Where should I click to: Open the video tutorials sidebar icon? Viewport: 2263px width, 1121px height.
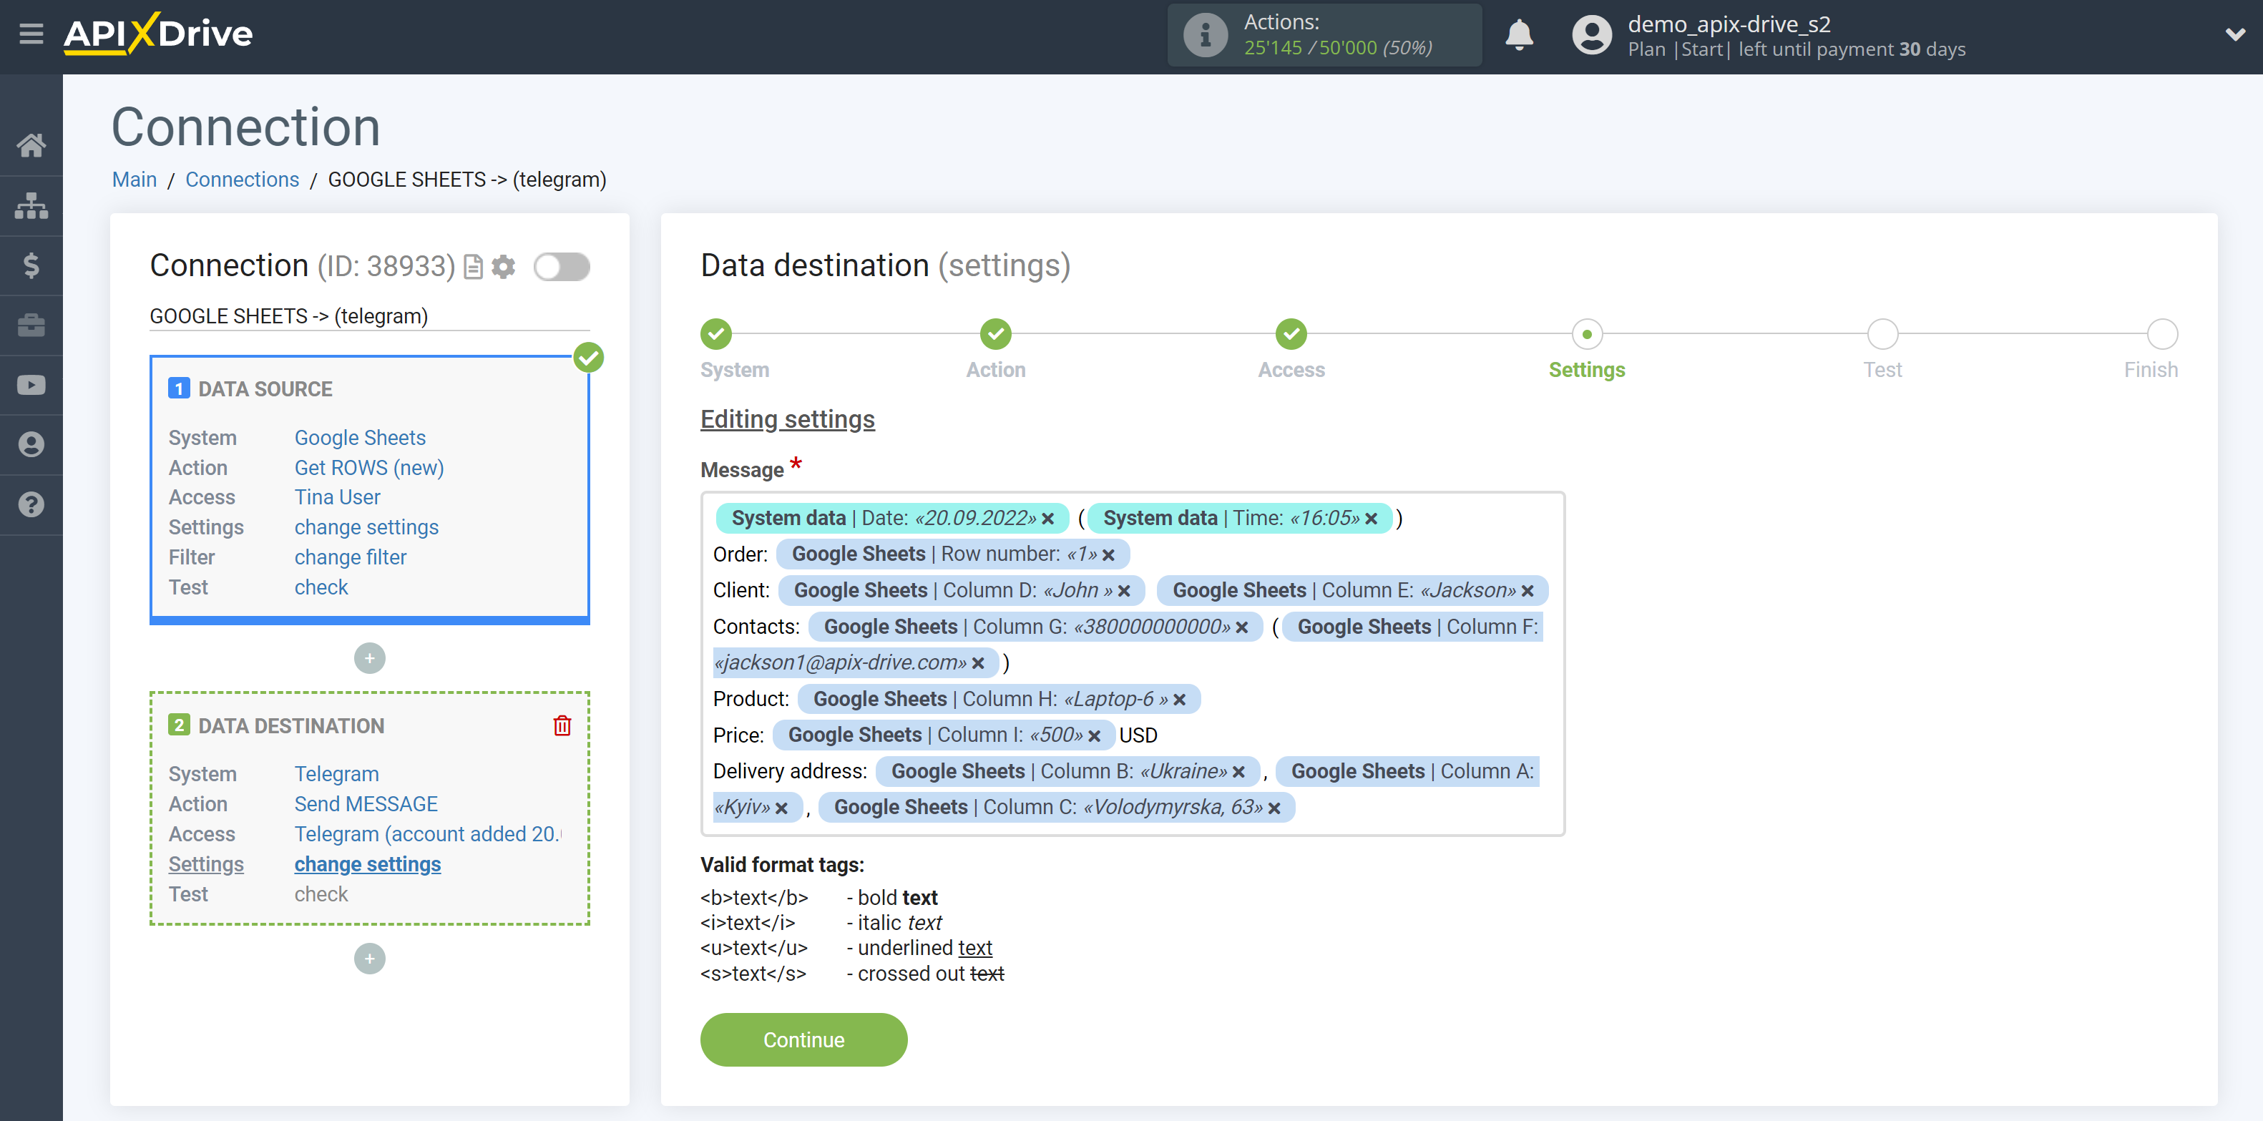click(x=31, y=385)
